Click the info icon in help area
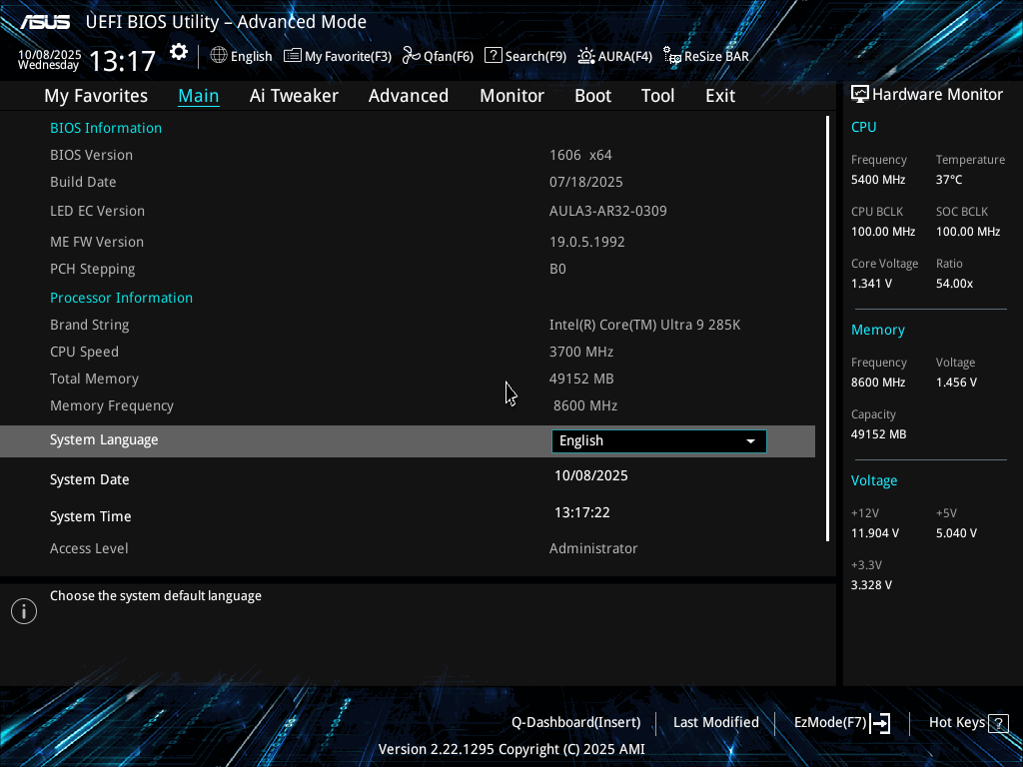Image resolution: width=1023 pixels, height=767 pixels. coord(24,611)
